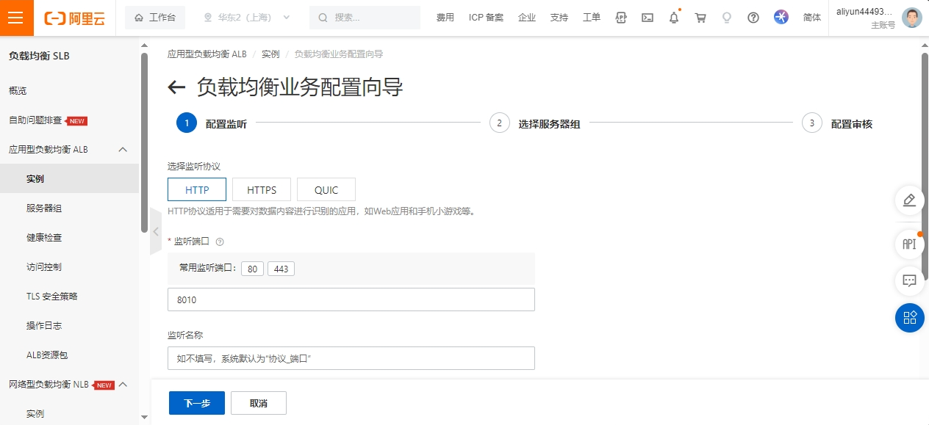Open 服务器组 in the sidebar
The image size is (929, 425).
[x=44, y=208]
